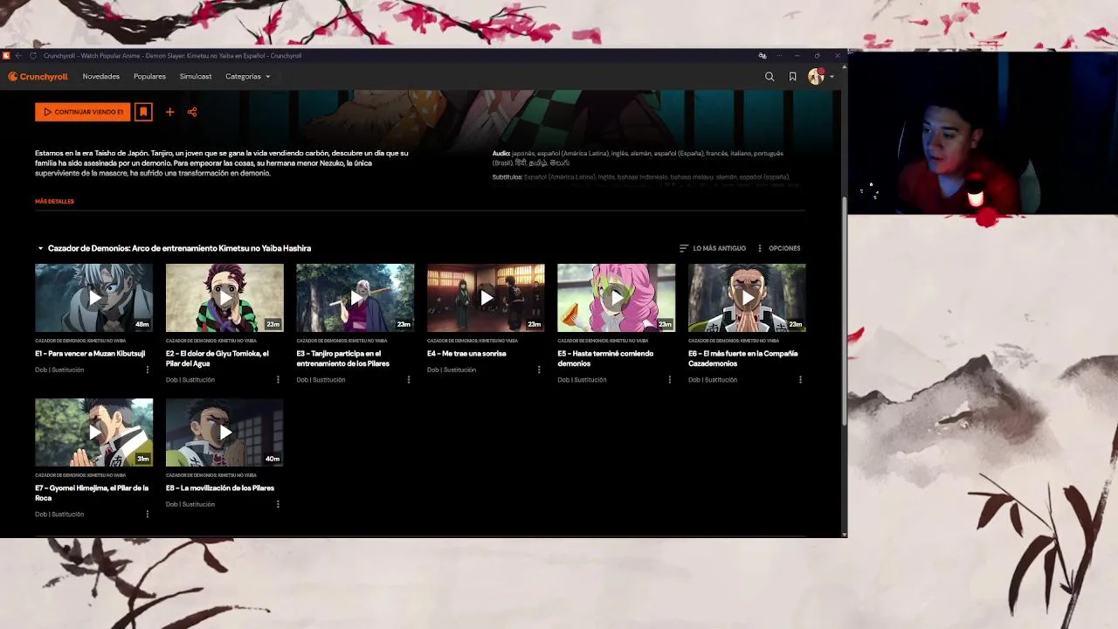
Task: Open more options for episode E7
Action: pyautogui.click(x=147, y=515)
